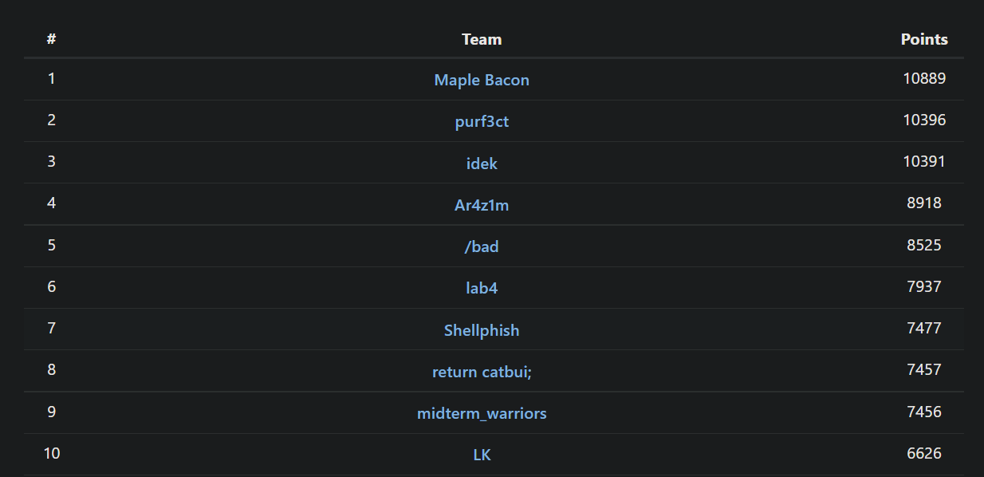Screen dimensions: 984x477
Task: Click rank number 5 in the table
Action: pos(52,244)
